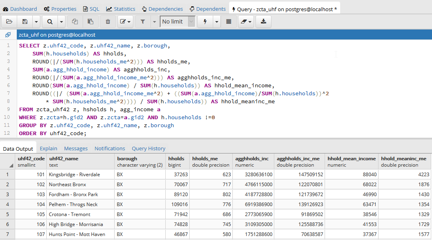Execute the query with the lightning icon
The height and width of the screenshot is (240, 432).
[204, 21]
